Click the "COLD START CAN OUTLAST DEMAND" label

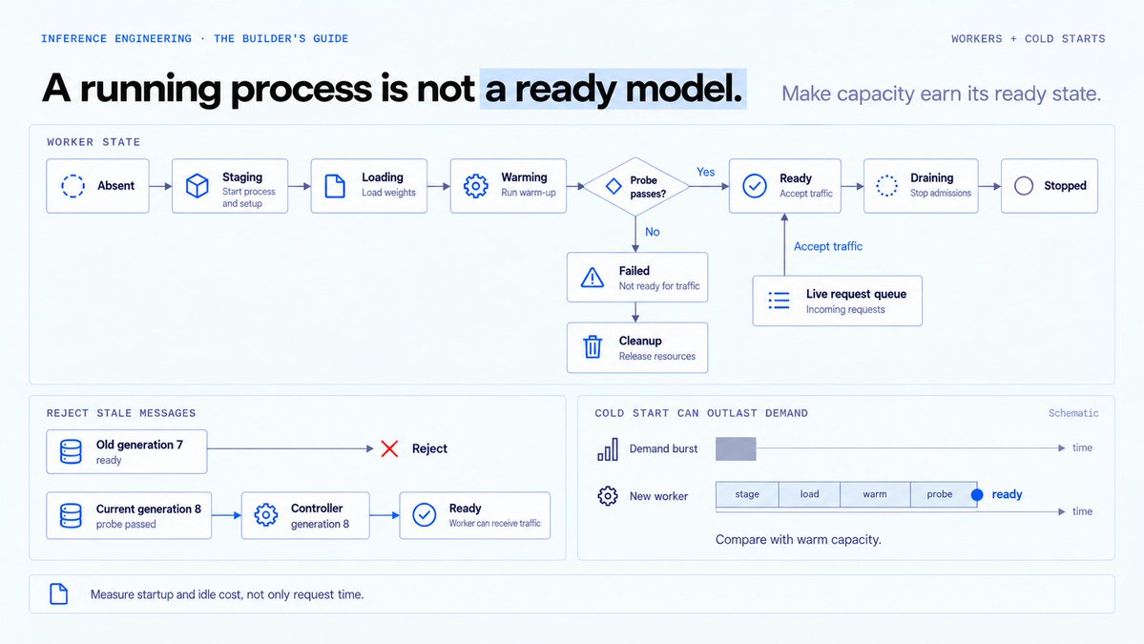[x=701, y=413]
